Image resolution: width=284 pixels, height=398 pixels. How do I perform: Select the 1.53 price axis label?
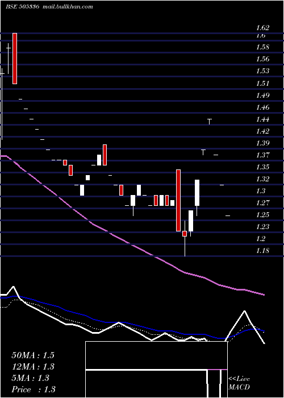[262, 71]
